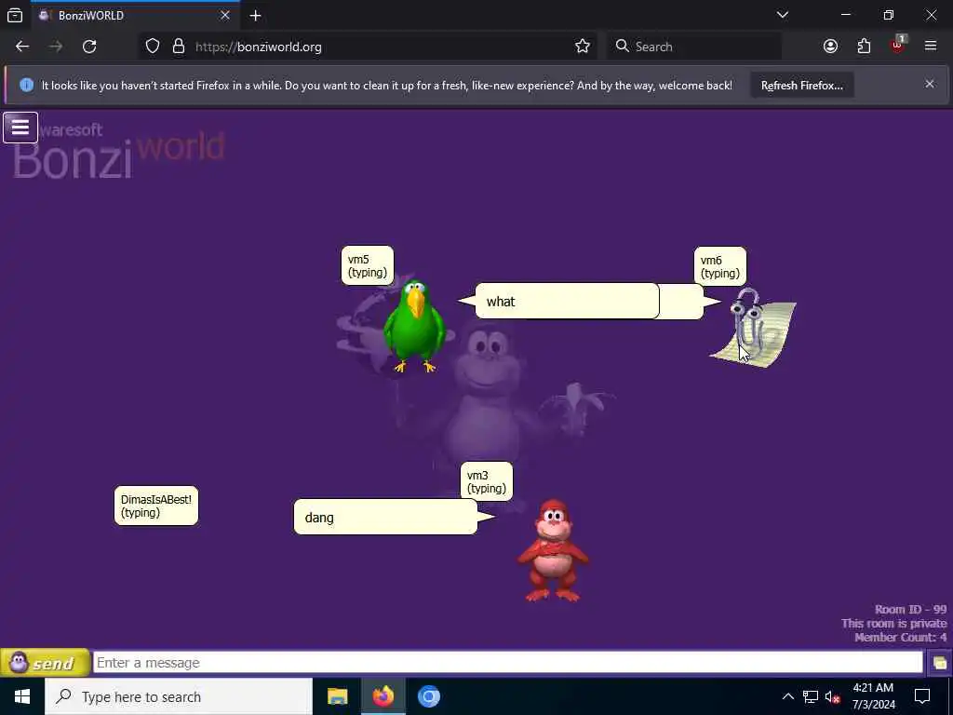This screenshot has height=715, width=953.
Task: Click the green parrot character vm5
Action: [x=415, y=326]
